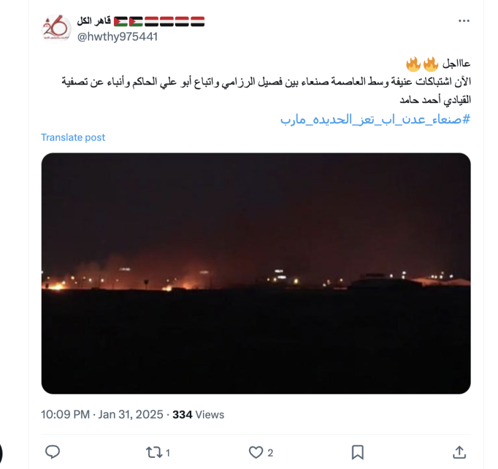Open the three-dot more options menu

(464, 21)
